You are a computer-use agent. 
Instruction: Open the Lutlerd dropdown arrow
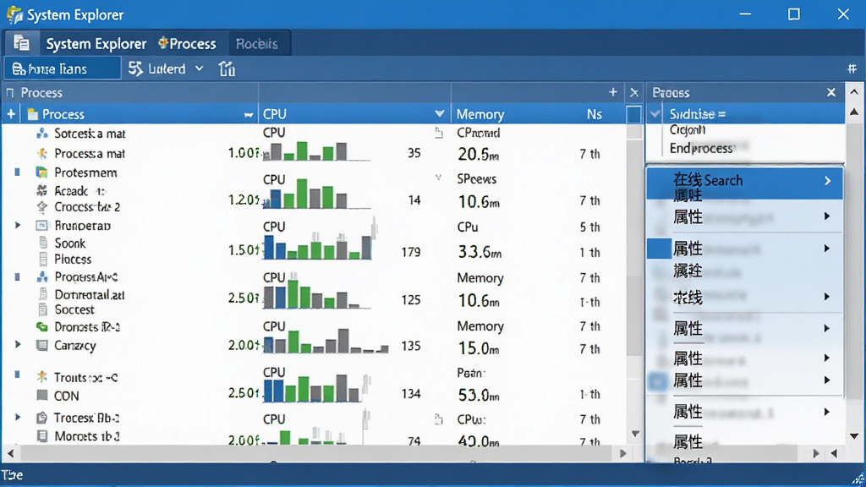pos(200,68)
